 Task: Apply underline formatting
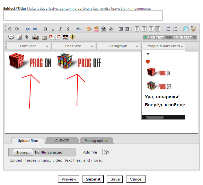(53, 29)
